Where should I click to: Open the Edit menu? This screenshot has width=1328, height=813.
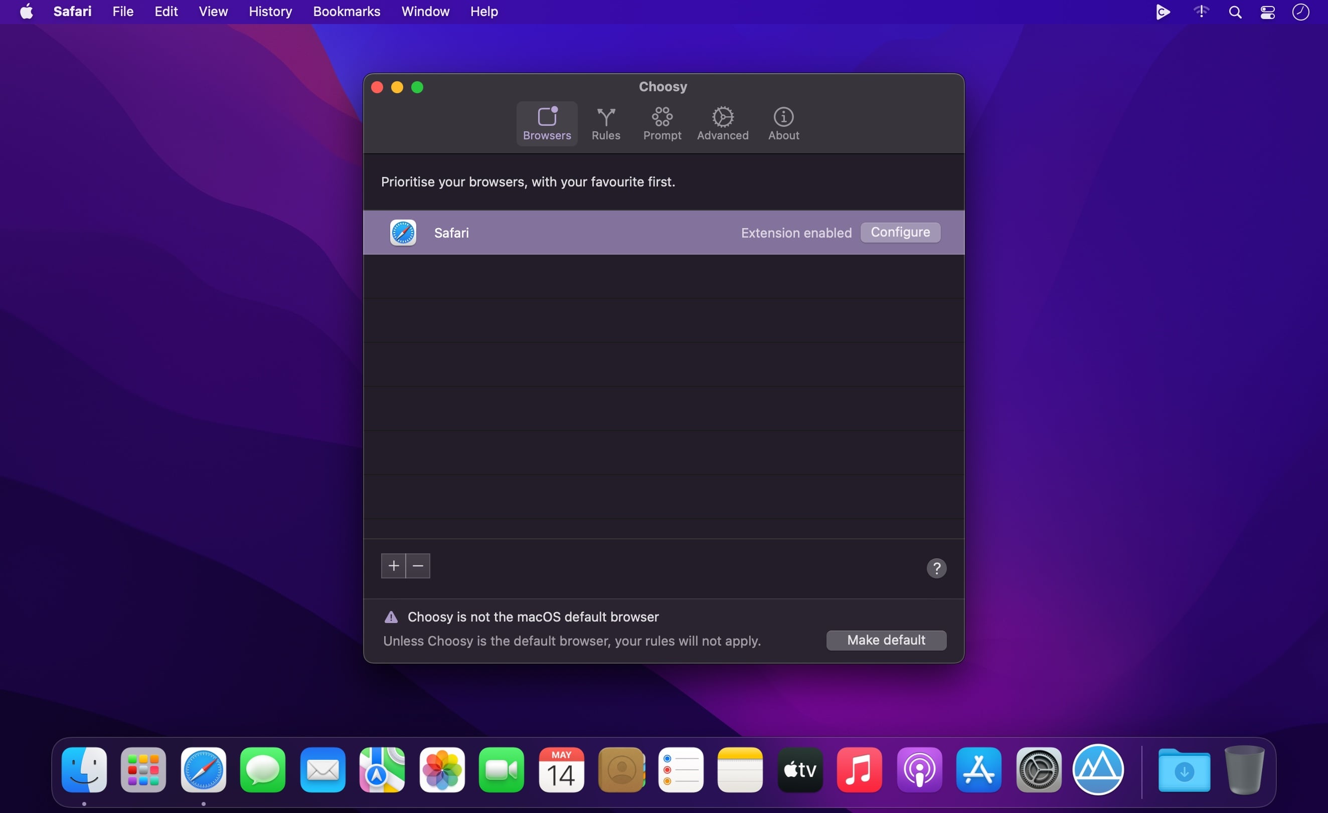166,12
